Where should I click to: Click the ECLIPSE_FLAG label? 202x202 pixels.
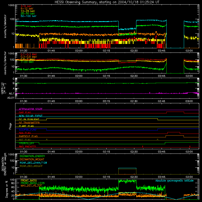click(28, 130)
